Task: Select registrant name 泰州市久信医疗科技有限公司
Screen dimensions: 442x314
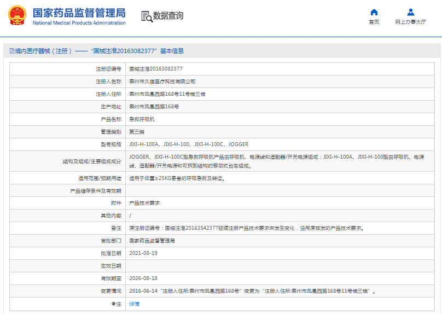Action: point(162,82)
